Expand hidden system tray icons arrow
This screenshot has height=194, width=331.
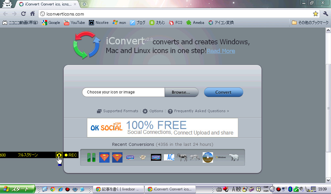[272, 189]
